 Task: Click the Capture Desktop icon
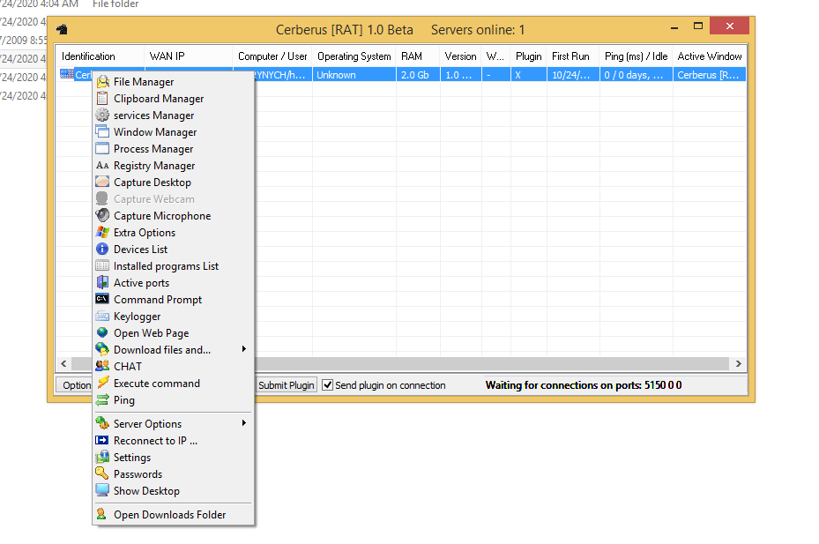(x=102, y=183)
